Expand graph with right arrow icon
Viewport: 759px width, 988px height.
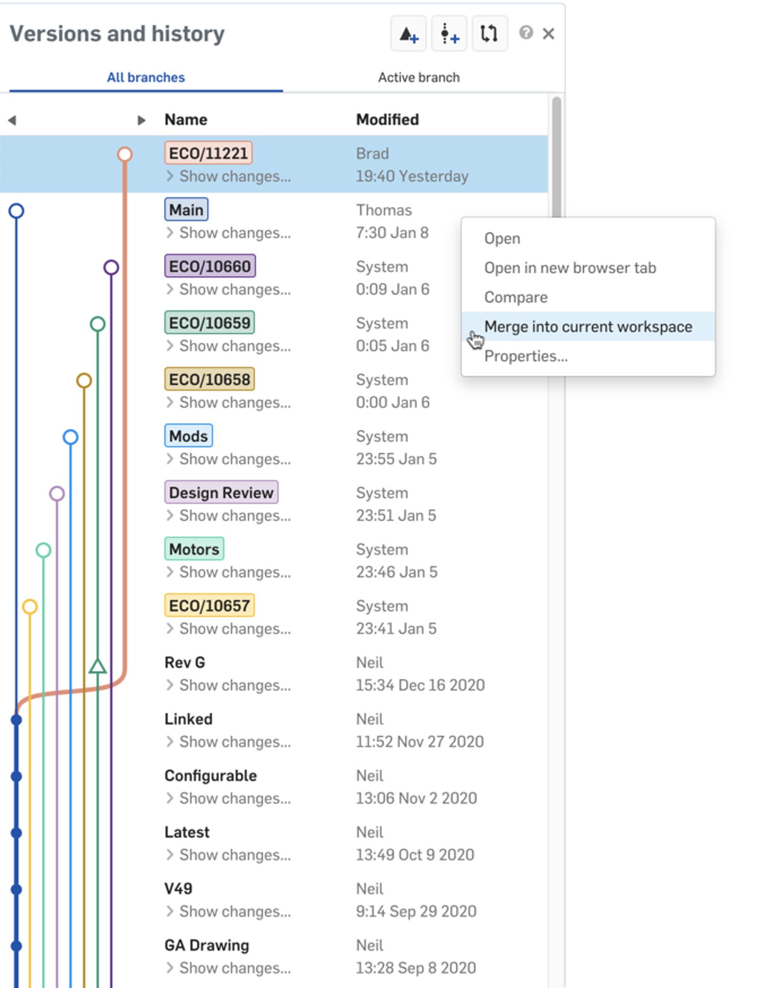141,120
